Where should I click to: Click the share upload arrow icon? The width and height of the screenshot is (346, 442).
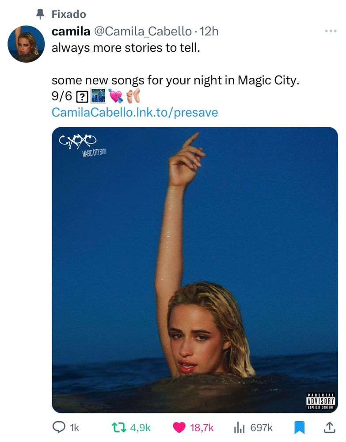coord(329,427)
